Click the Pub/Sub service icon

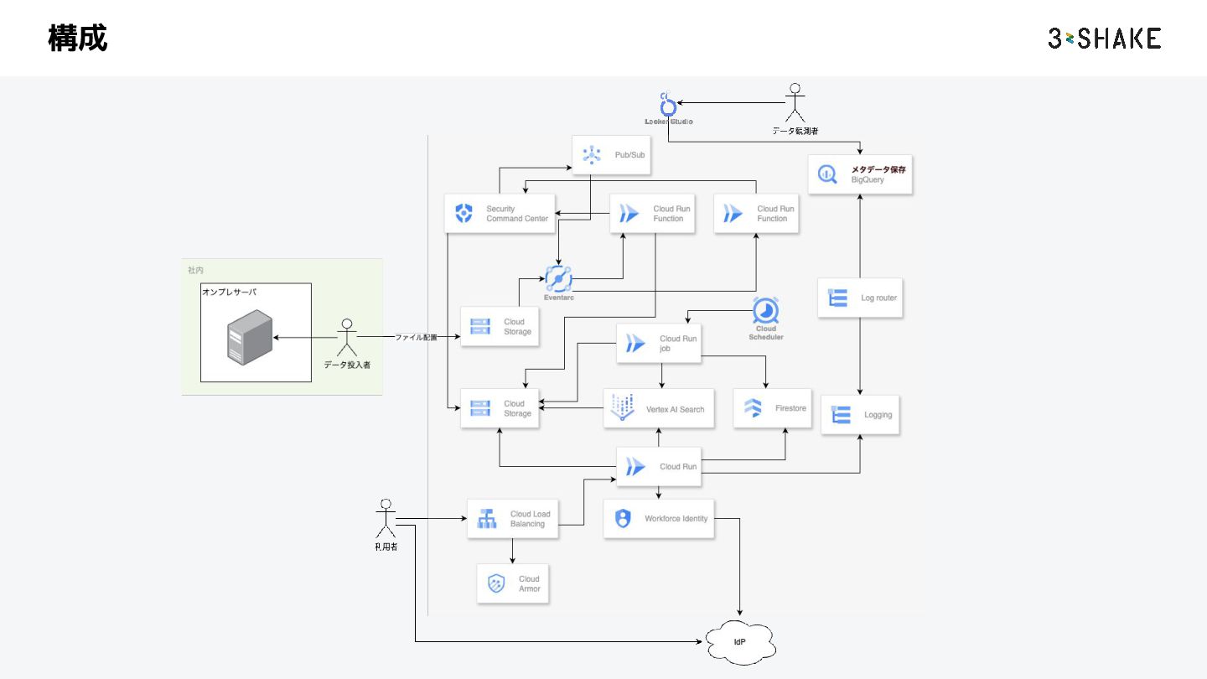click(x=593, y=155)
